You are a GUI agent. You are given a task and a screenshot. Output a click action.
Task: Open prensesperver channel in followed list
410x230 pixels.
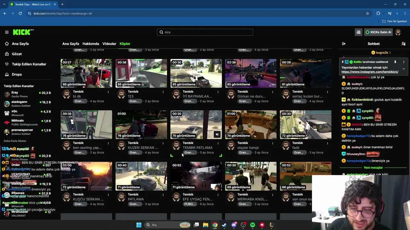pyautogui.click(x=28, y=132)
